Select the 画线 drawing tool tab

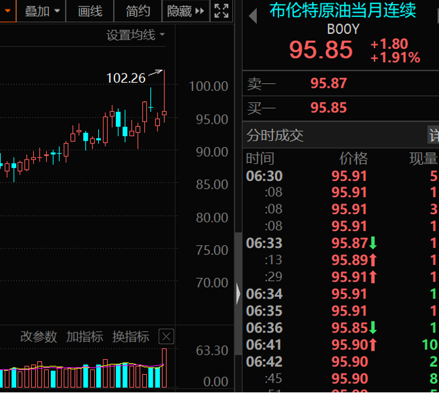click(x=90, y=11)
